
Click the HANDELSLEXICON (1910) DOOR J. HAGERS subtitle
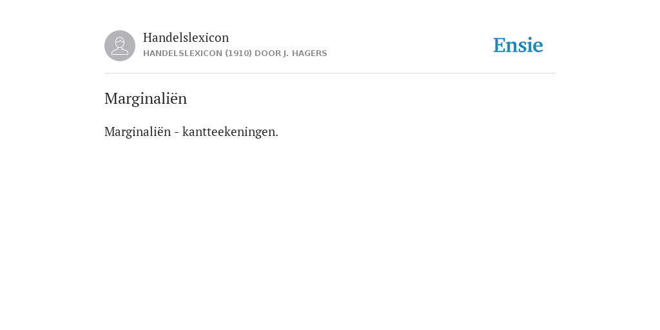pyautogui.click(x=235, y=53)
